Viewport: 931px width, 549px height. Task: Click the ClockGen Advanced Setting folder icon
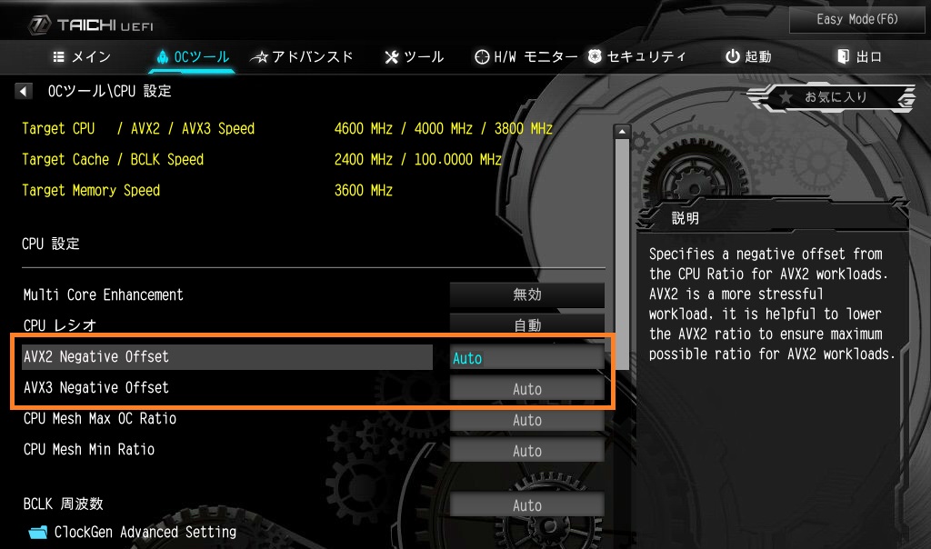pyautogui.click(x=37, y=533)
